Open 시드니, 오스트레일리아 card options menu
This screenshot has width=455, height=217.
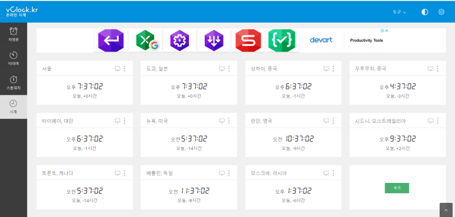pos(437,120)
